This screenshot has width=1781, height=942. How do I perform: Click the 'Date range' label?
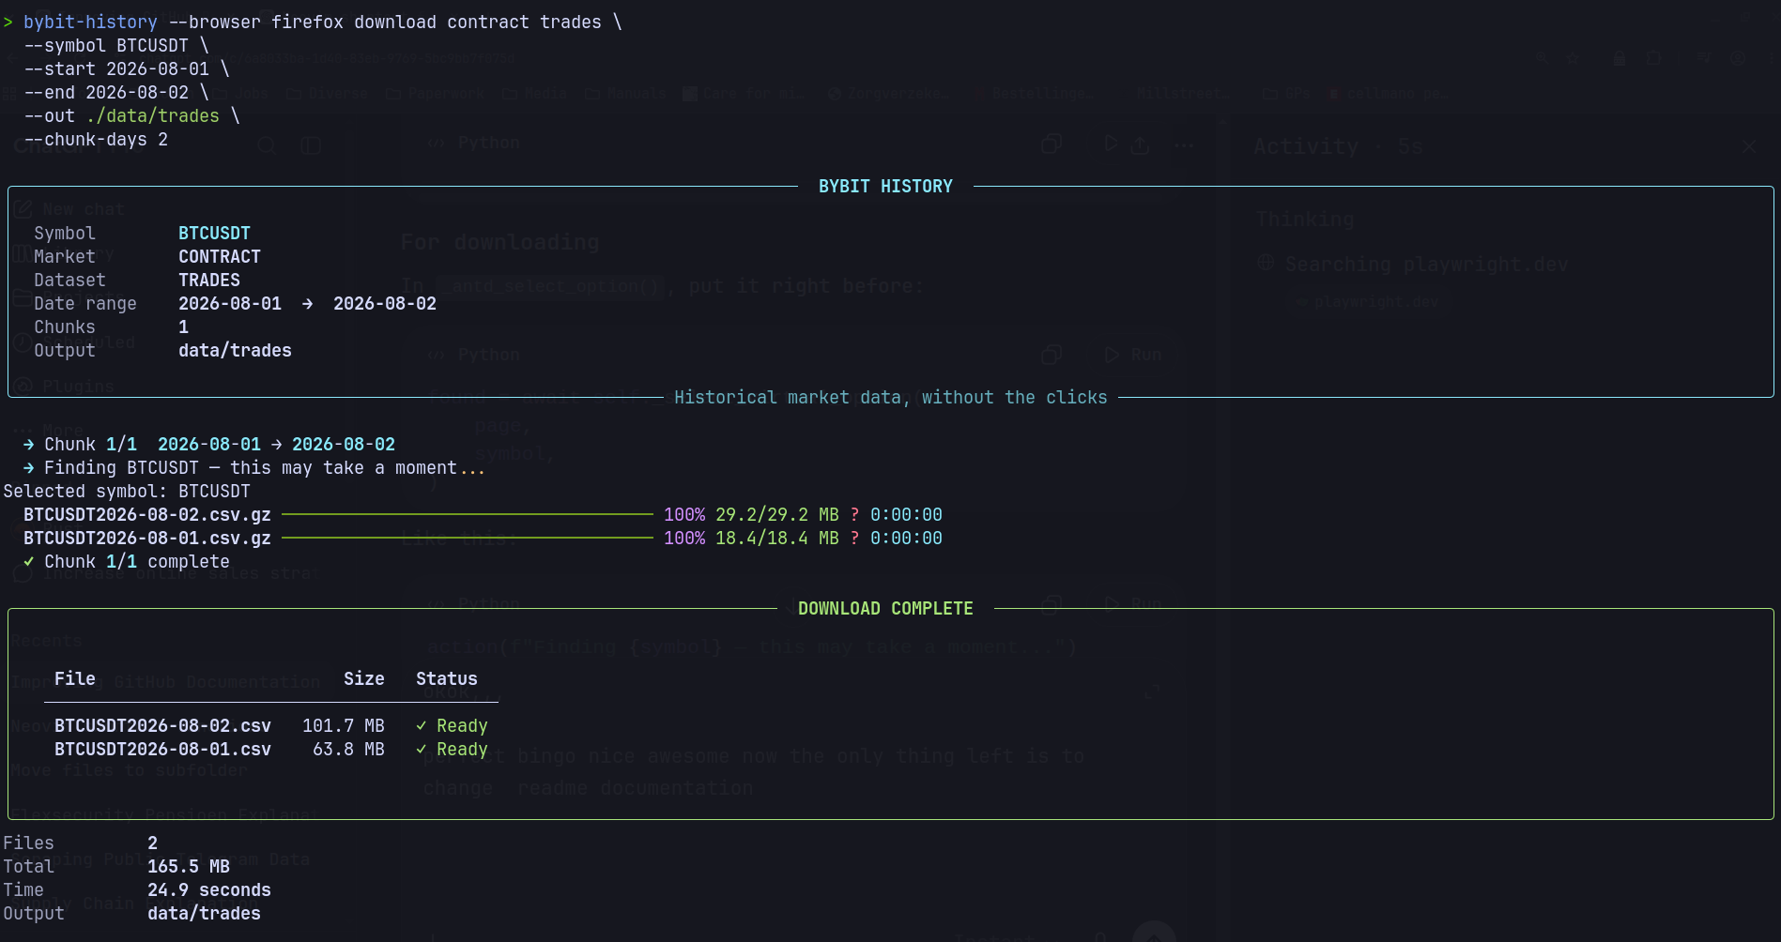coord(85,303)
